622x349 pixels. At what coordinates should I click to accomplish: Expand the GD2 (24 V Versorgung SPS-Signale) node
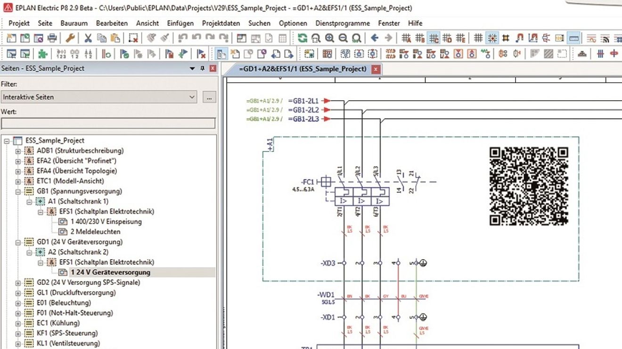[18, 283]
